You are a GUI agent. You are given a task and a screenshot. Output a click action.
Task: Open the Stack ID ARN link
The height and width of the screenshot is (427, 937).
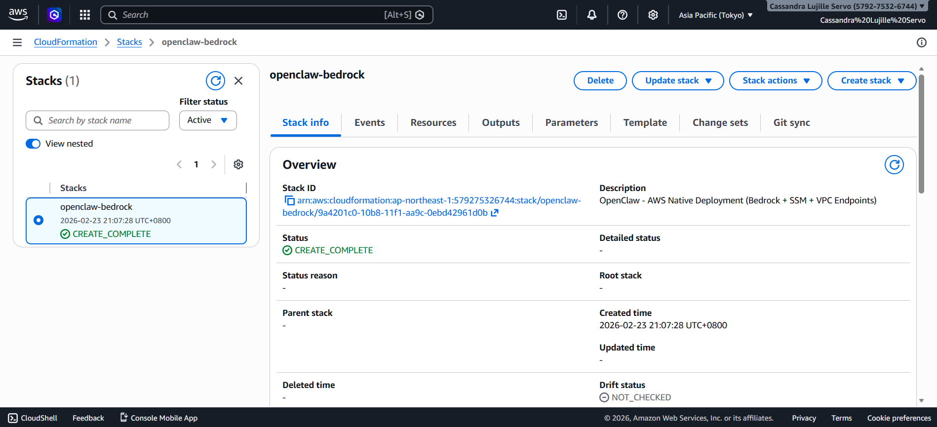coord(432,206)
